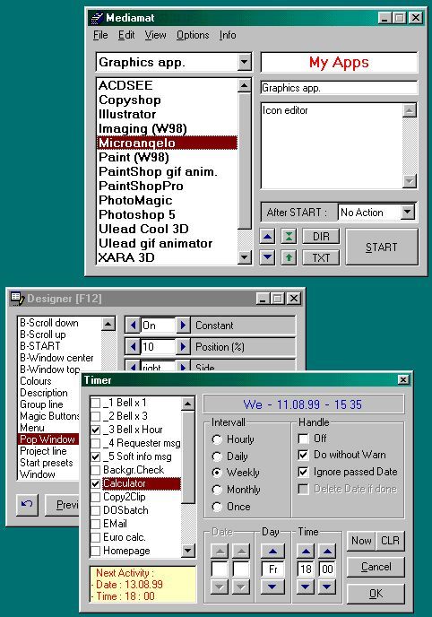Click Timer list scrollbar up arrow
The height and width of the screenshot is (617, 432).
[x=188, y=404]
